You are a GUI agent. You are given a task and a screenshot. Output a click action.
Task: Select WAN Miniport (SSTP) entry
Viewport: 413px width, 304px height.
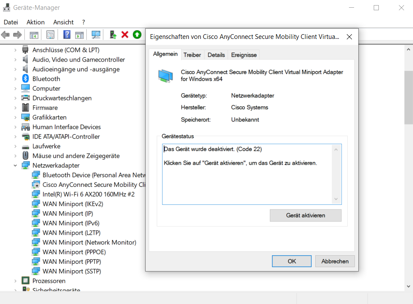point(72,272)
